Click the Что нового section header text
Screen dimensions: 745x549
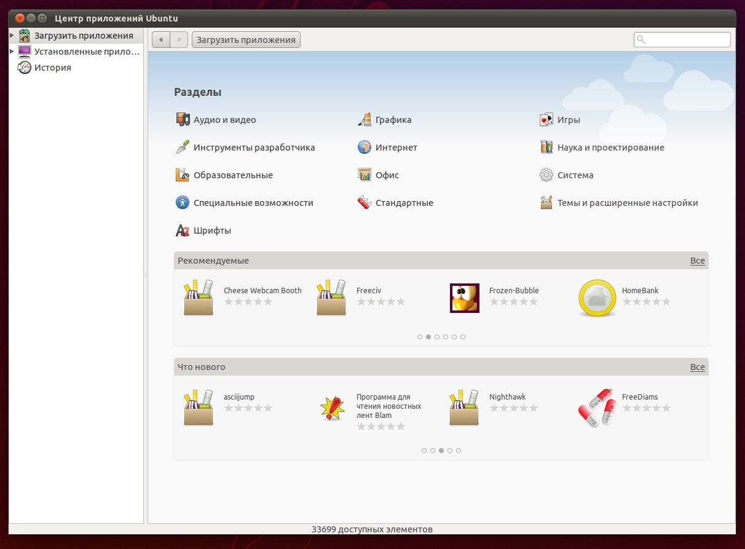(202, 367)
